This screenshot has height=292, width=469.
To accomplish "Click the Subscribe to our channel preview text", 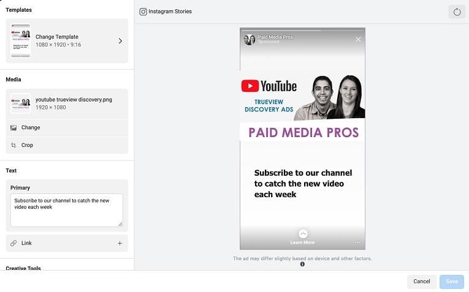I will point(303,184).
